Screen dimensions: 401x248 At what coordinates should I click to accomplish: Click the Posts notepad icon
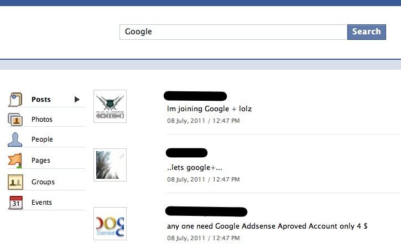click(x=15, y=99)
